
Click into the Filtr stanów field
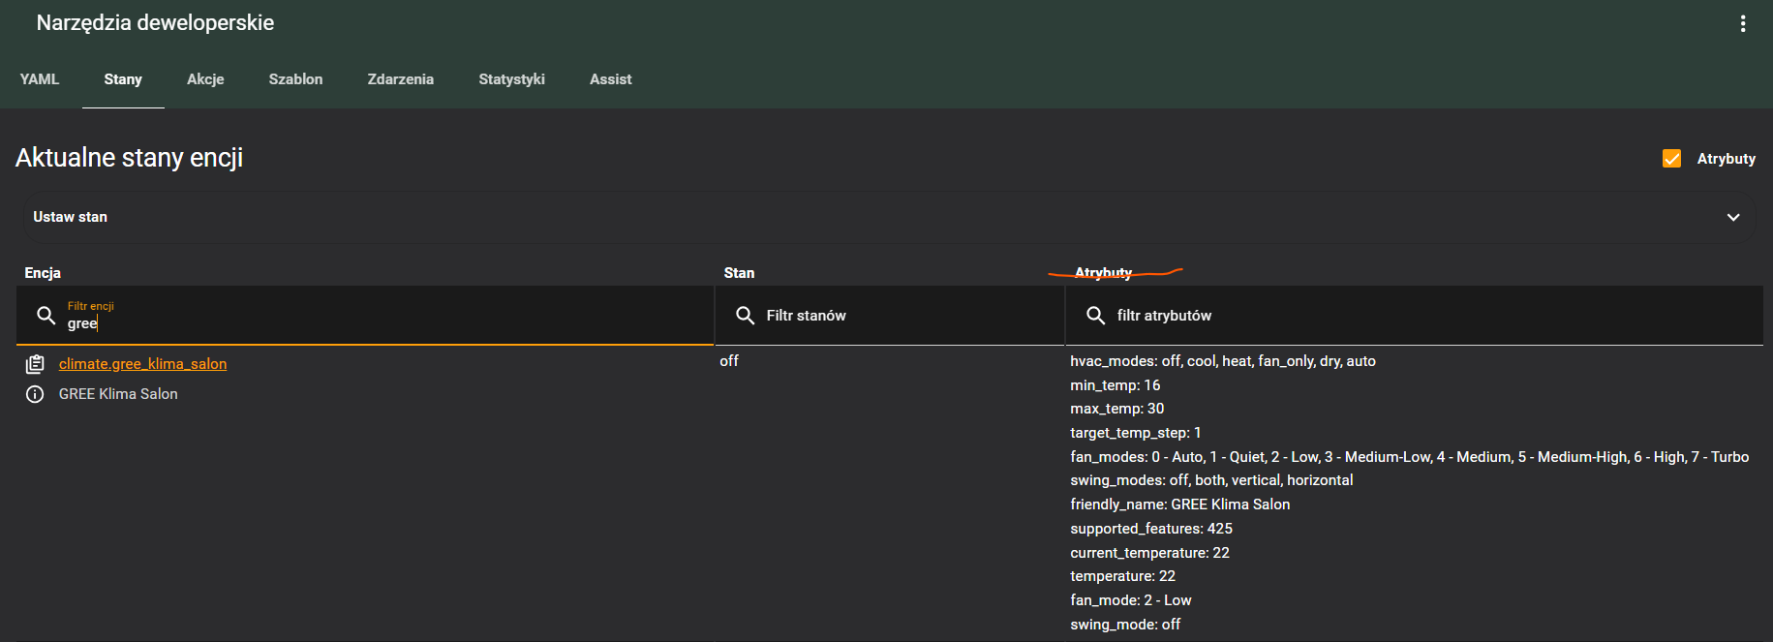(901, 316)
